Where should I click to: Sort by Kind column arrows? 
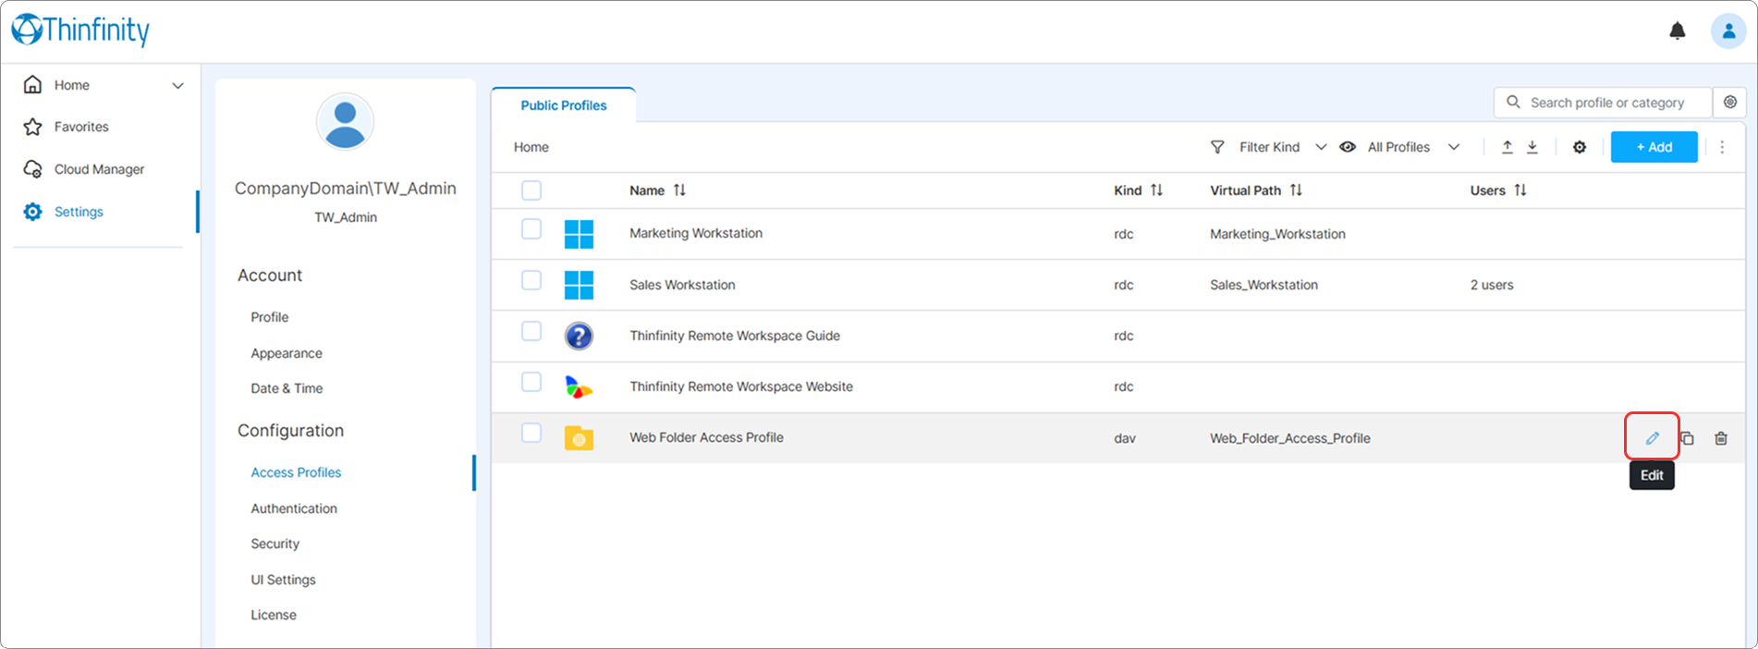(x=1156, y=190)
